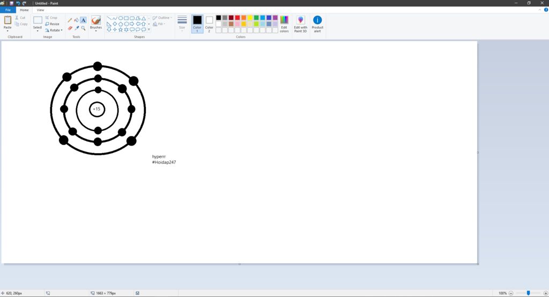This screenshot has width=549, height=297.
Task: Select the Fill with color bucket tool
Action: [x=76, y=20]
